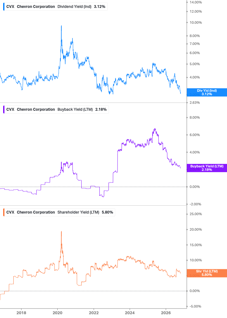Click the 2020 label on the time axis

pyautogui.click(x=57, y=313)
